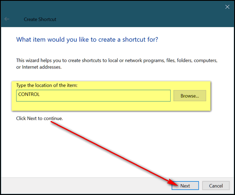Click the gray footer bar left of Next
Image resolution: width=235 pixels, height=195 pixels.
[x=86, y=186]
